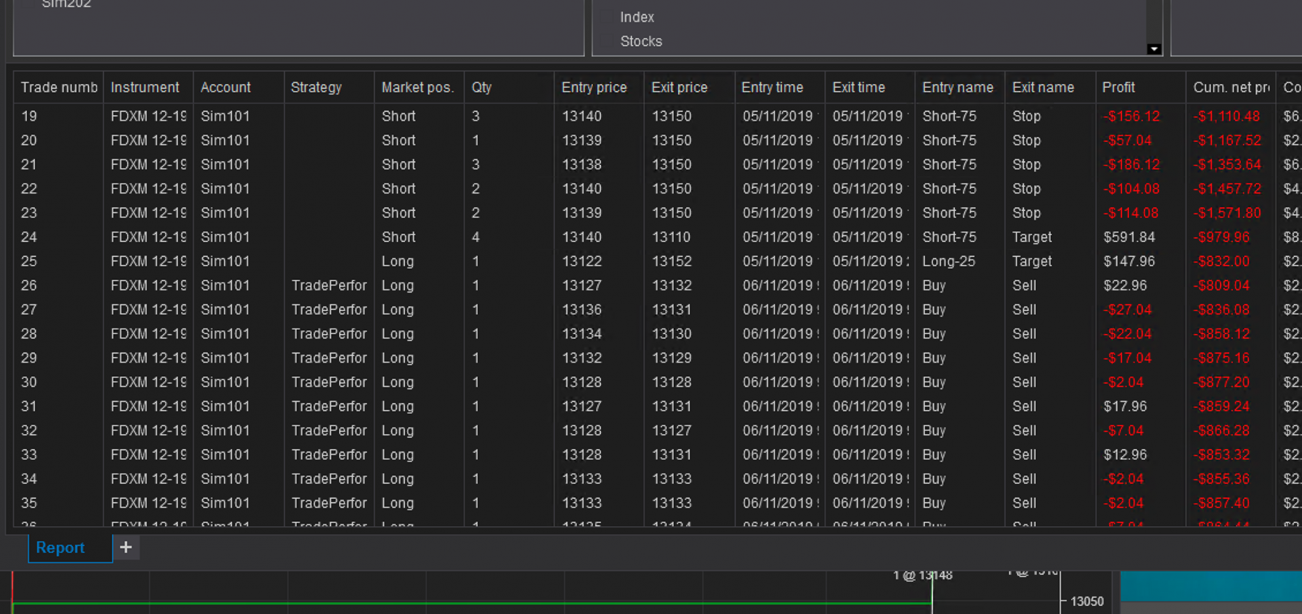The height and width of the screenshot is (614, 1302).
Task: Click profit value -$156.12
Action: [1132, 117]
